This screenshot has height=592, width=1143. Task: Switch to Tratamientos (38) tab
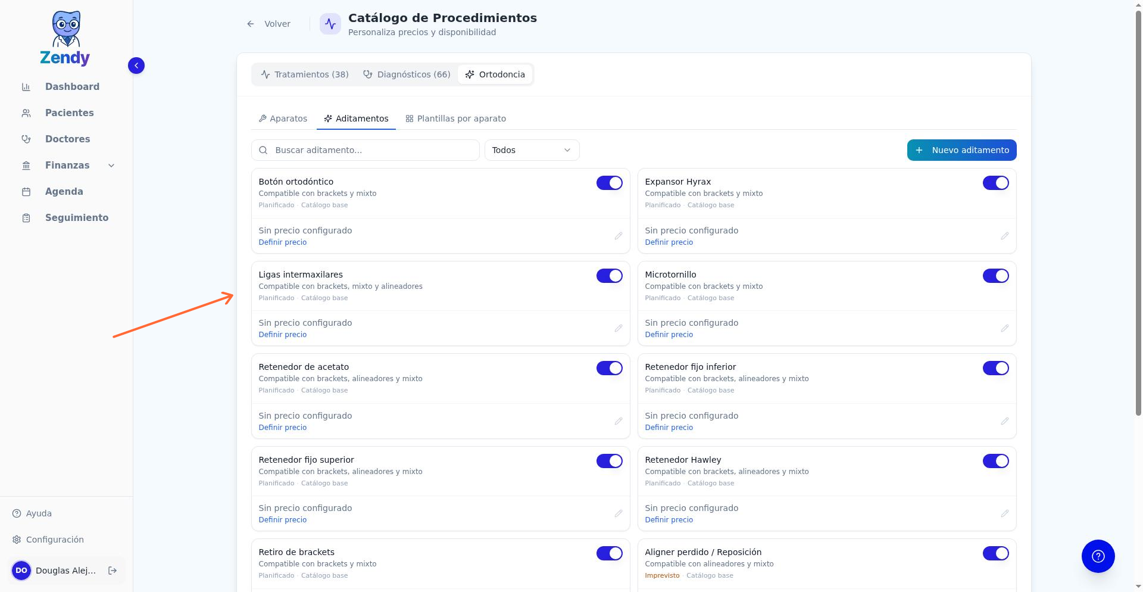click(305, 74)
